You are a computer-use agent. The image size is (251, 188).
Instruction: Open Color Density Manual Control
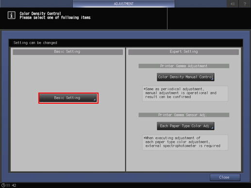185,77
